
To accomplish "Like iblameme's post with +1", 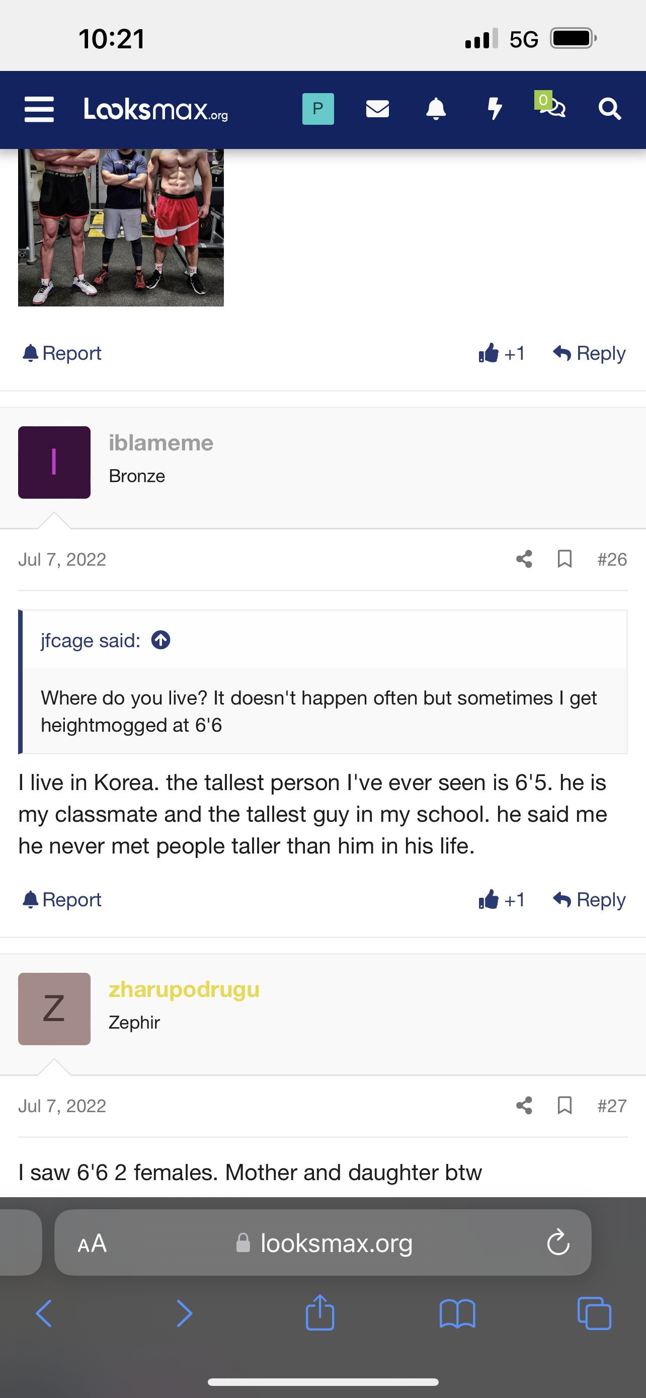I will point(501,899).
